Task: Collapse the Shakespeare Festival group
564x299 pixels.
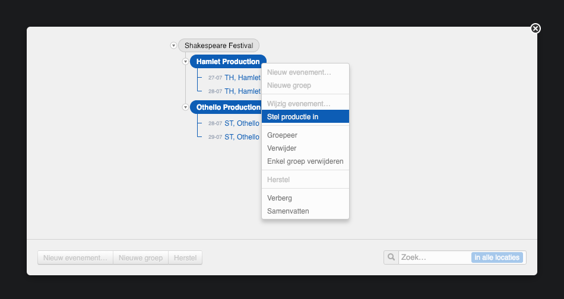Action: [173, 46]
